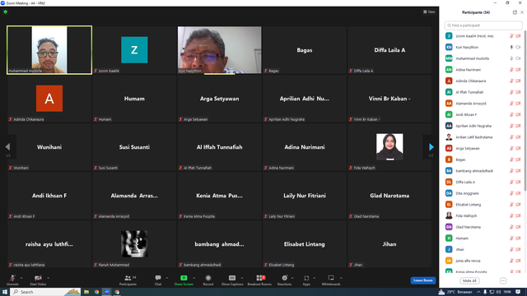Viewport: 527px width, 296px height.
Task: Select junia alfa nessa in participant list
Action: pos(483,261)
